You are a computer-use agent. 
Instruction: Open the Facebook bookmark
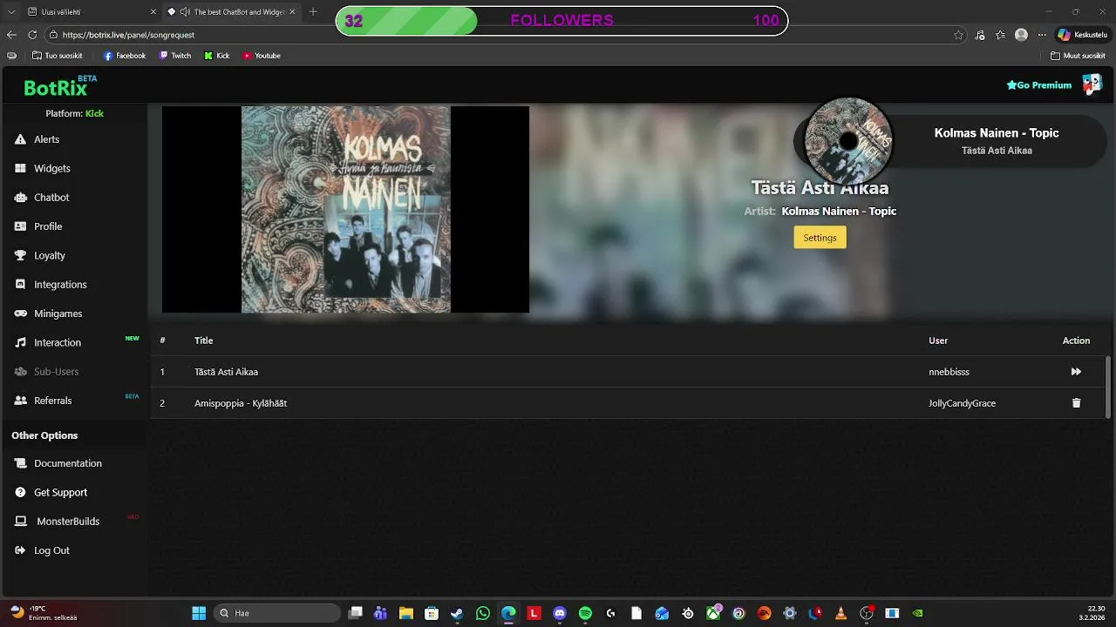click(125, 56)
